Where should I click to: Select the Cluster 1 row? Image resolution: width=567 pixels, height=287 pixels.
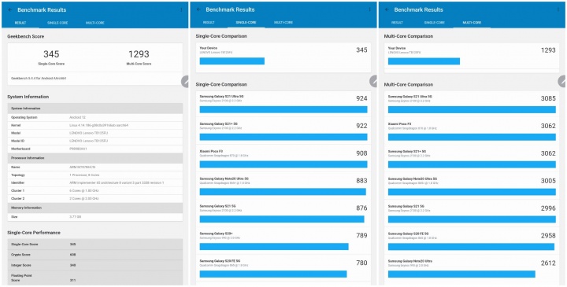point(95,190)
